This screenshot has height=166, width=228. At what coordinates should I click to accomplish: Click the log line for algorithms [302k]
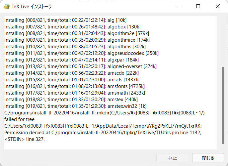pos(75,47)
